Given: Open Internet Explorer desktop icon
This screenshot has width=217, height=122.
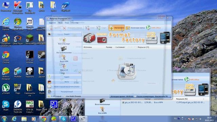Looking at the screenshot, I should [x=6, y=24].
